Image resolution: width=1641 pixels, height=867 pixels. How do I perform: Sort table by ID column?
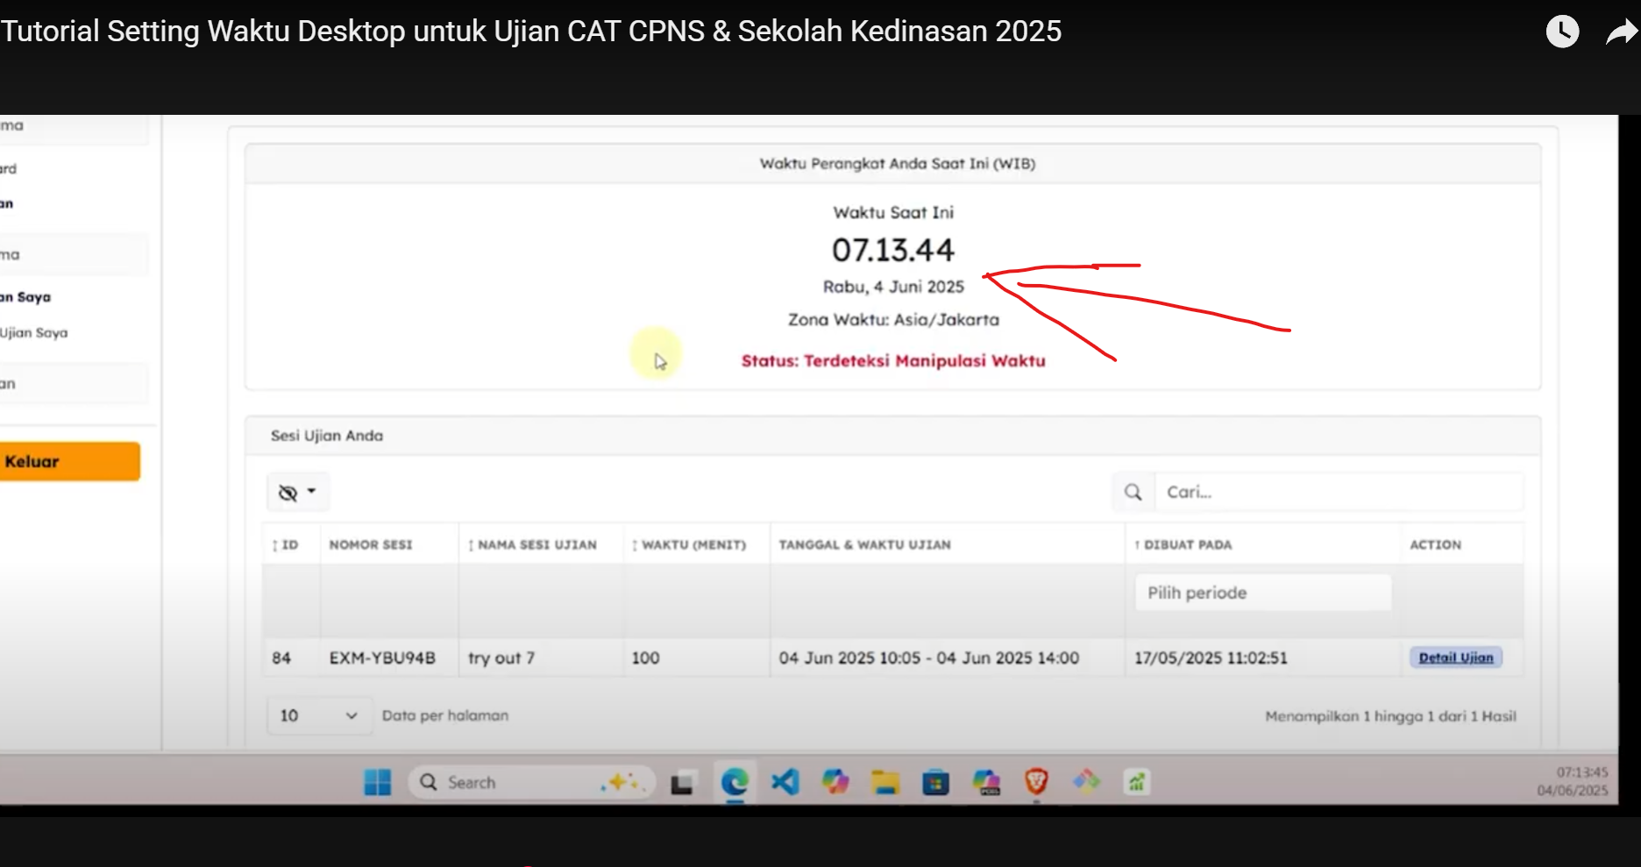286,545
